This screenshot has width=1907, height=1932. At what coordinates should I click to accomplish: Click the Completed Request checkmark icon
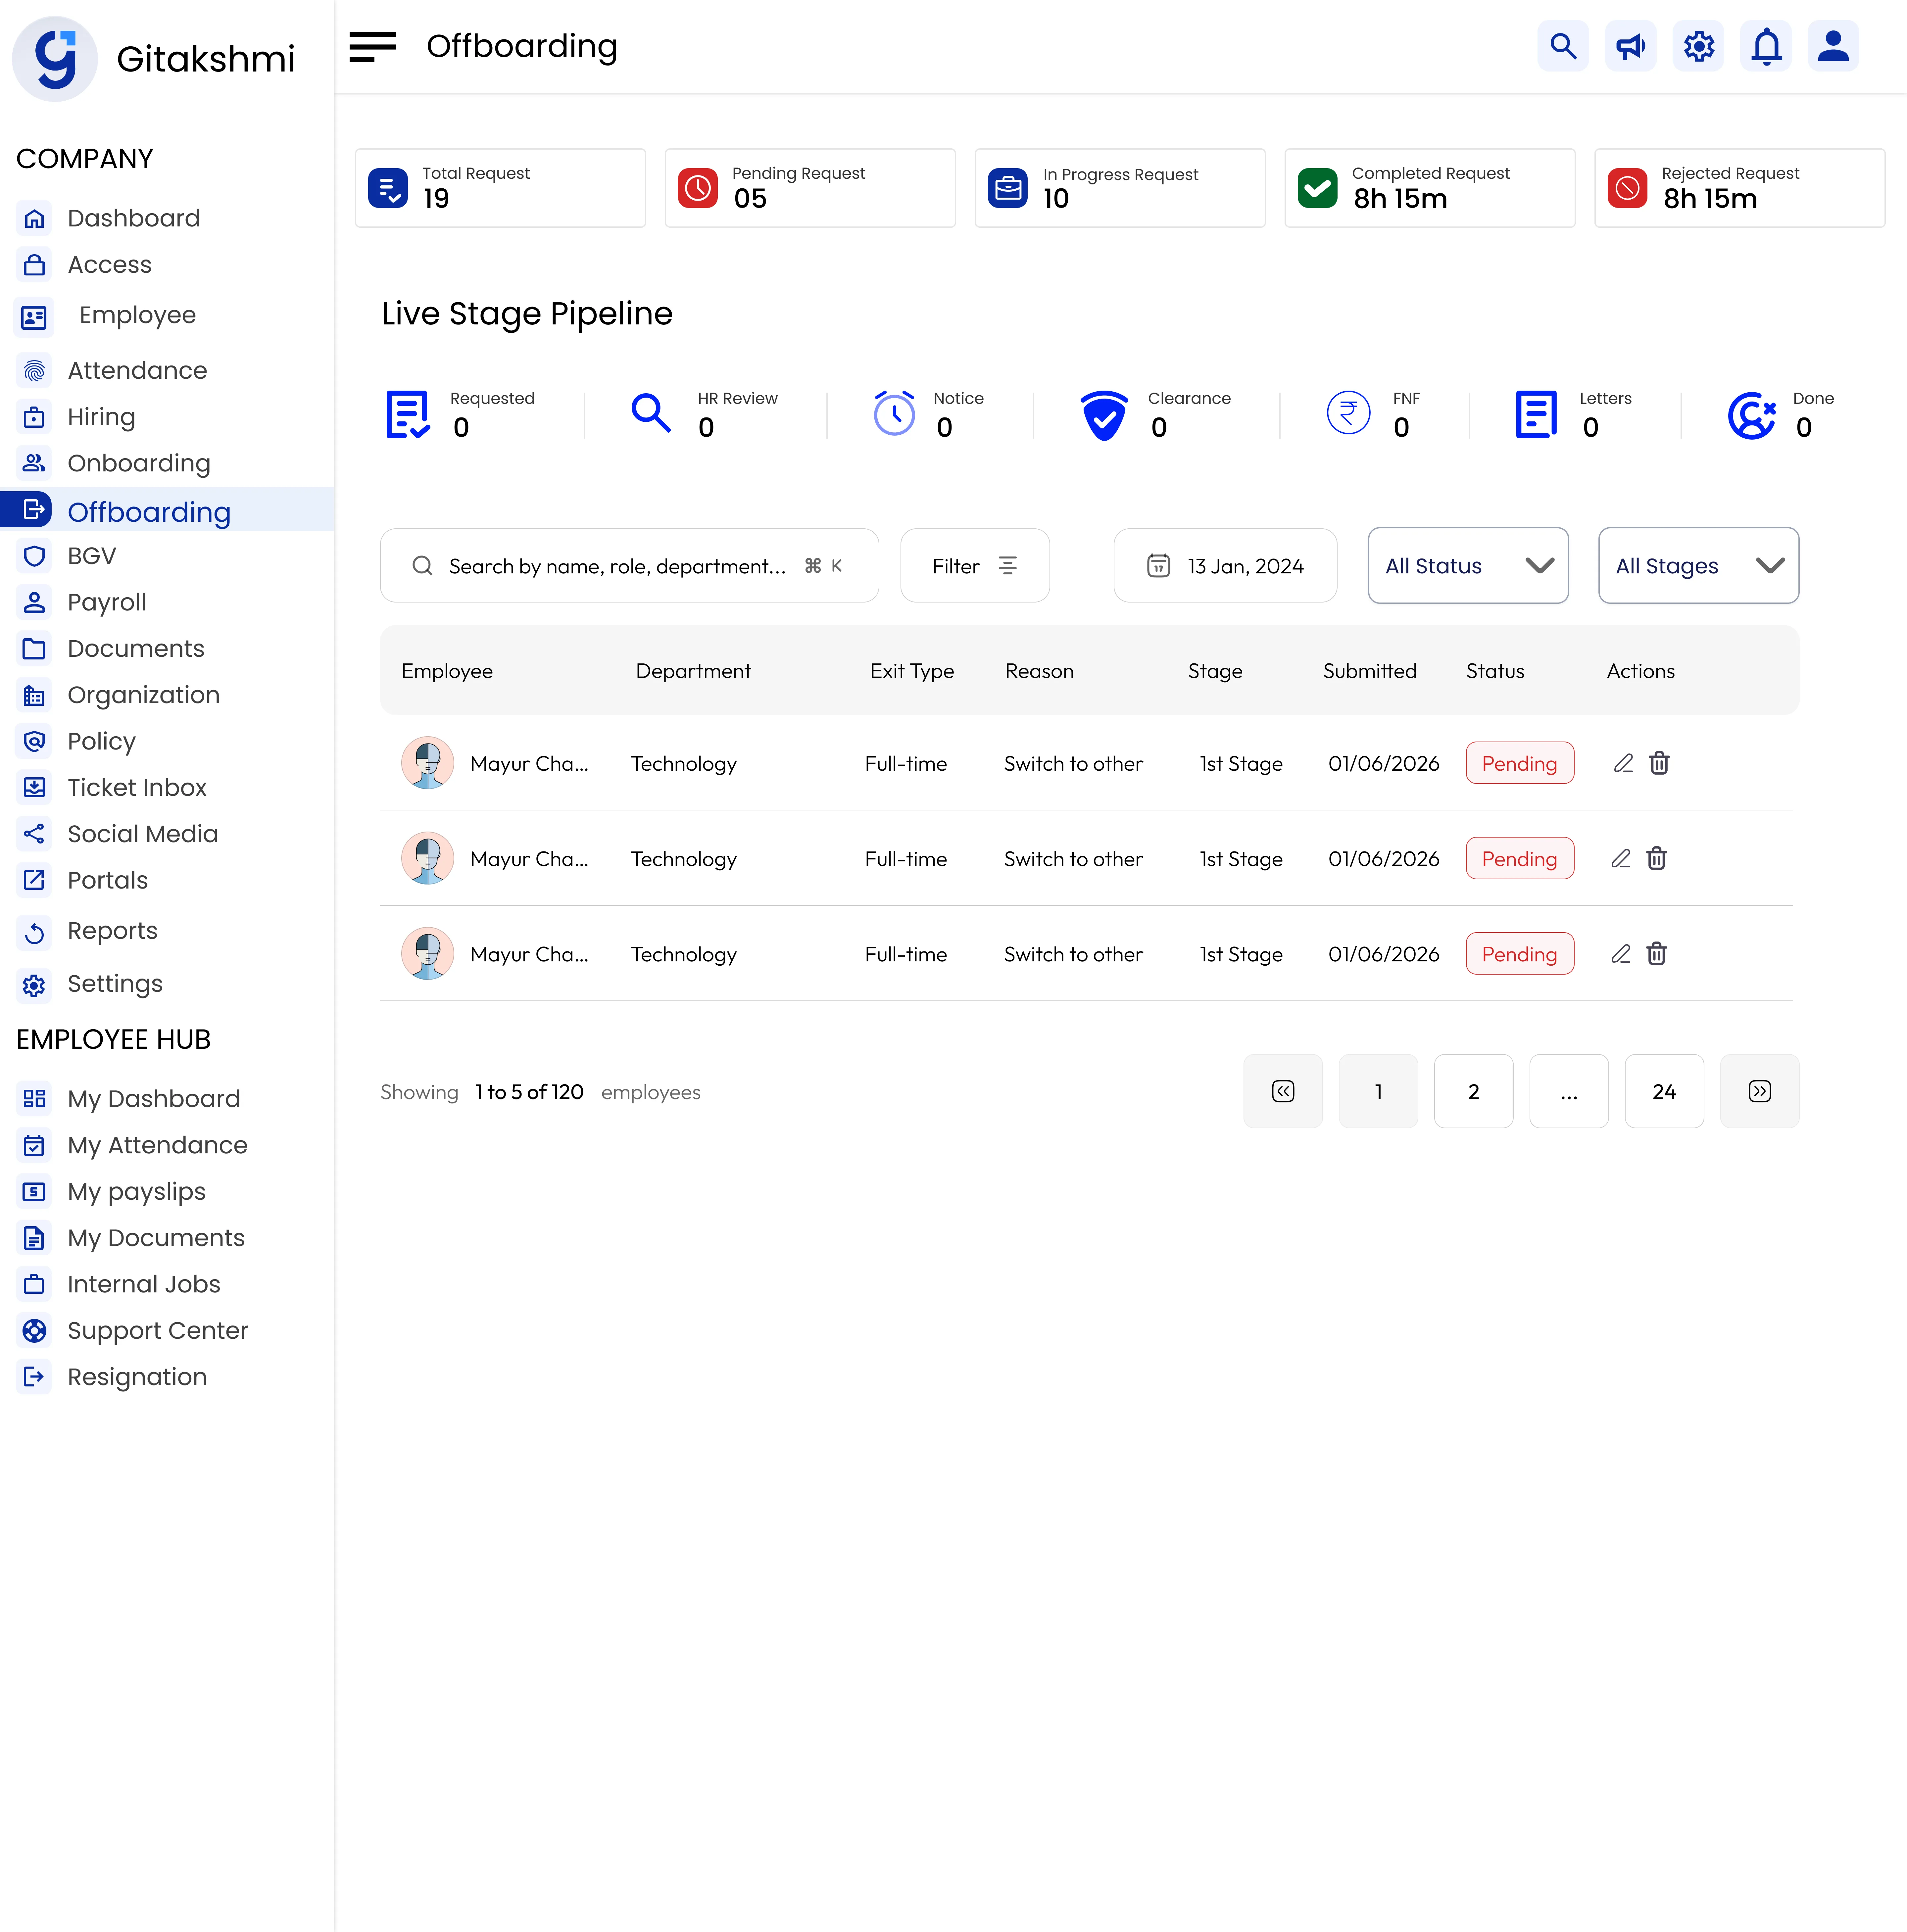click(1318, 188)
